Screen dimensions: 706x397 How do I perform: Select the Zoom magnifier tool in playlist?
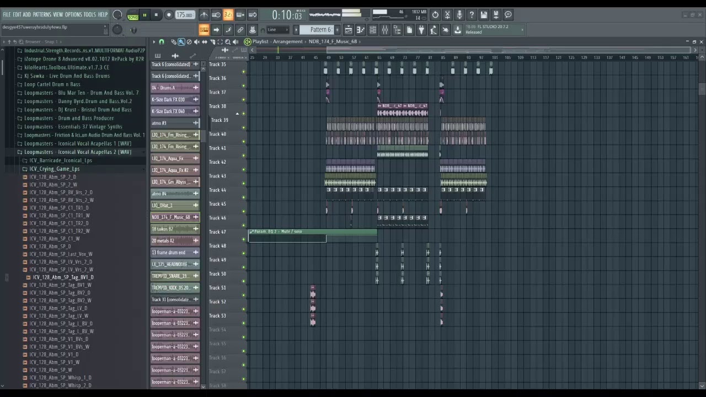point(228,42)
